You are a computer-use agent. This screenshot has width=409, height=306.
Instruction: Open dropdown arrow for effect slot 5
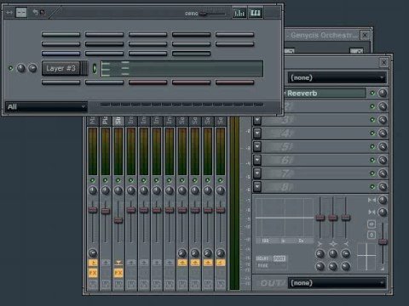(257, 146)
